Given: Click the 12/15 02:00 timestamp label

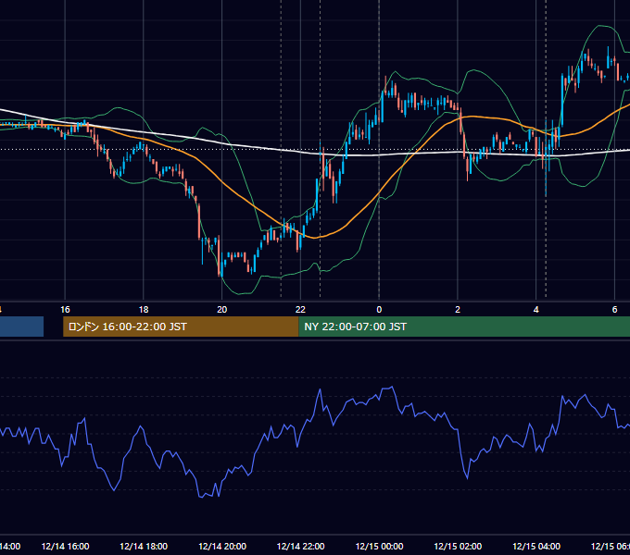Looking at the screenshot, I should 458,546.
